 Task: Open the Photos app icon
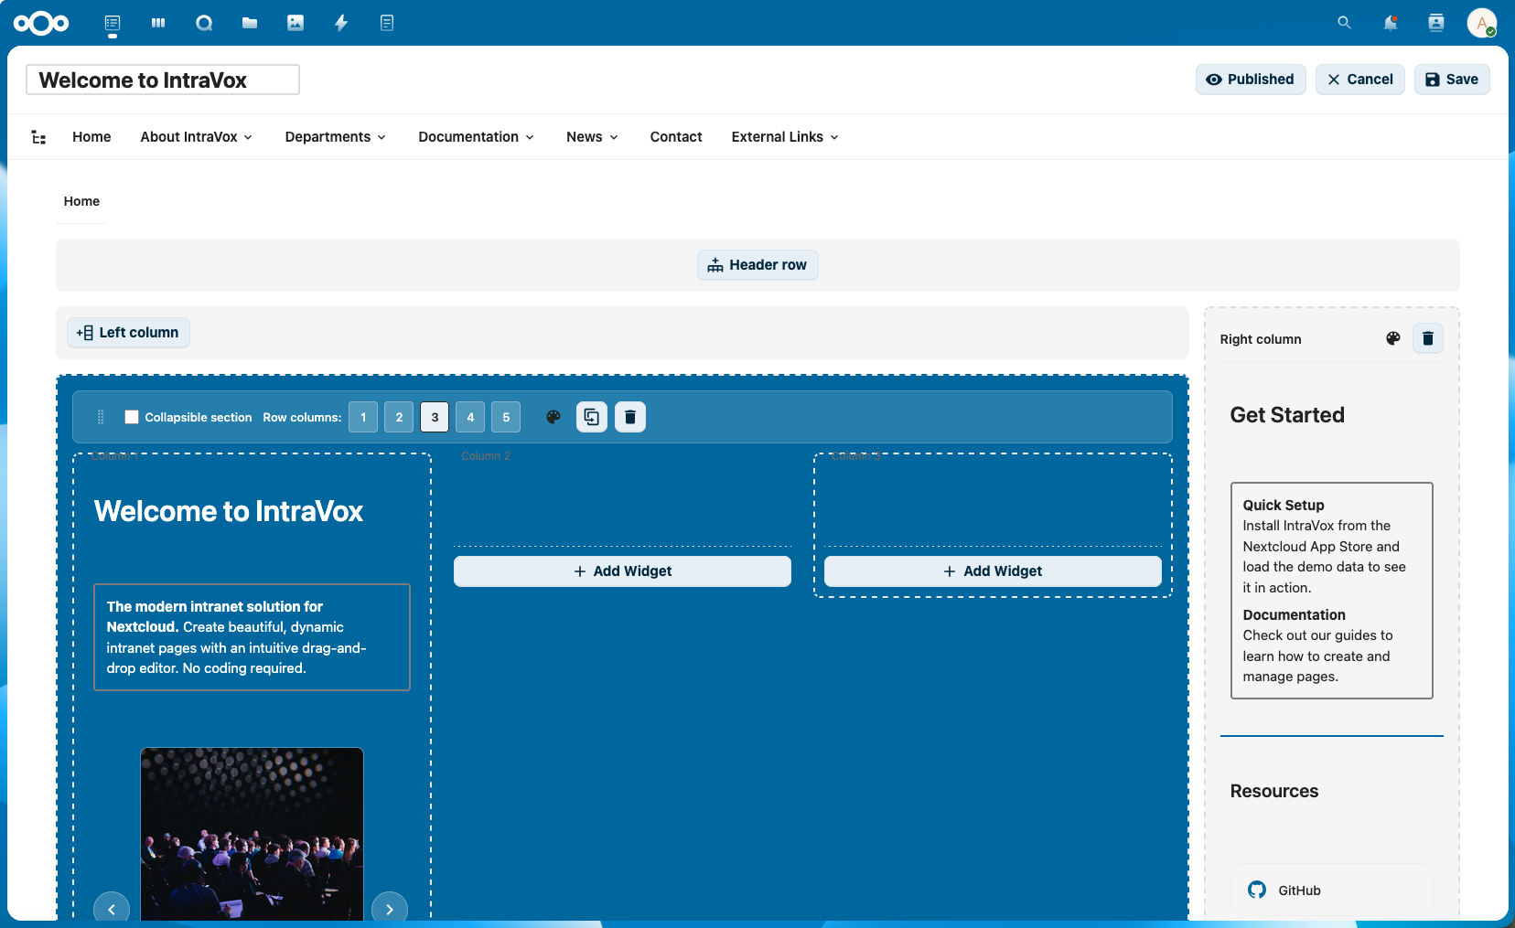pos(295,23)
